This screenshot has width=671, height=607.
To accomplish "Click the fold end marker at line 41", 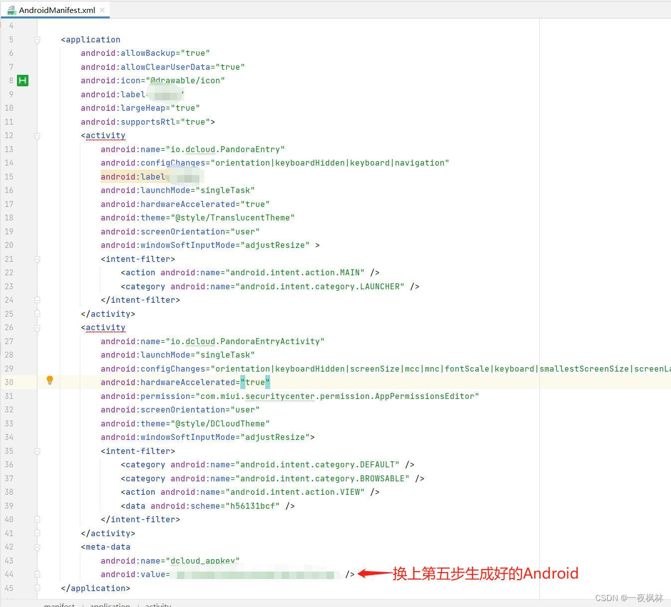I will click(x=37, y=533).
